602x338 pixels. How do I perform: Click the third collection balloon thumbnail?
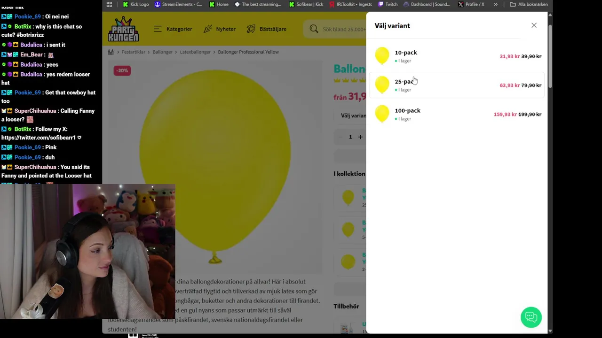coord(348,262)
